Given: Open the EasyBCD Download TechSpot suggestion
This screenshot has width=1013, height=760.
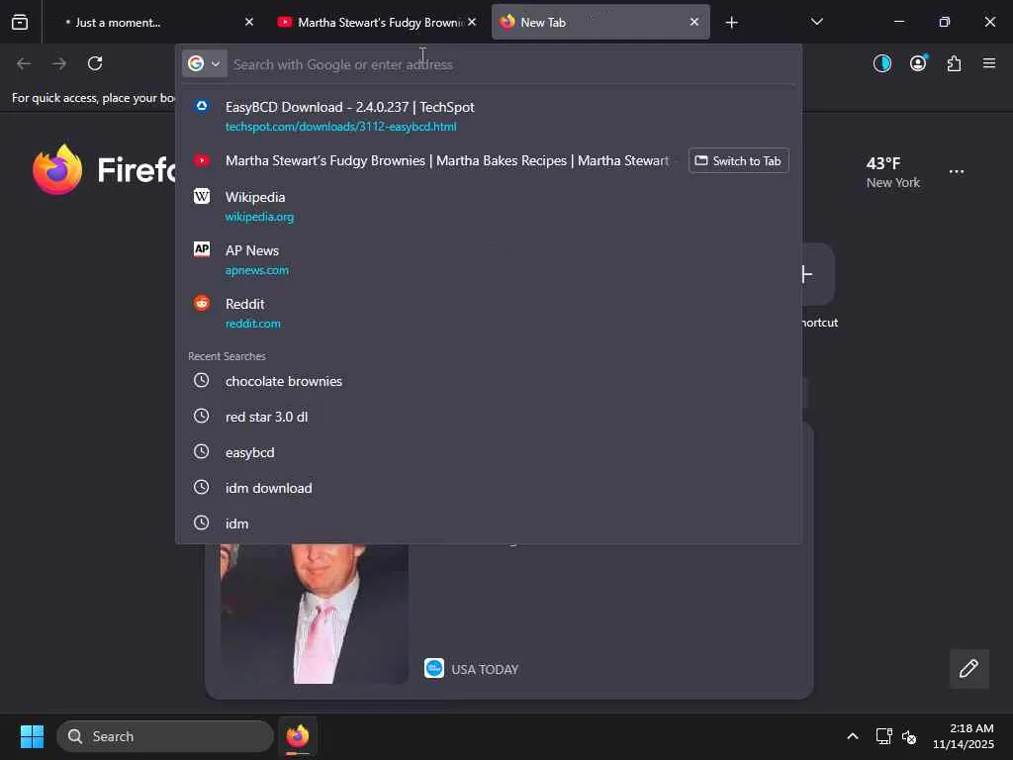Looking at the screenshot, I should pos(489,116).
